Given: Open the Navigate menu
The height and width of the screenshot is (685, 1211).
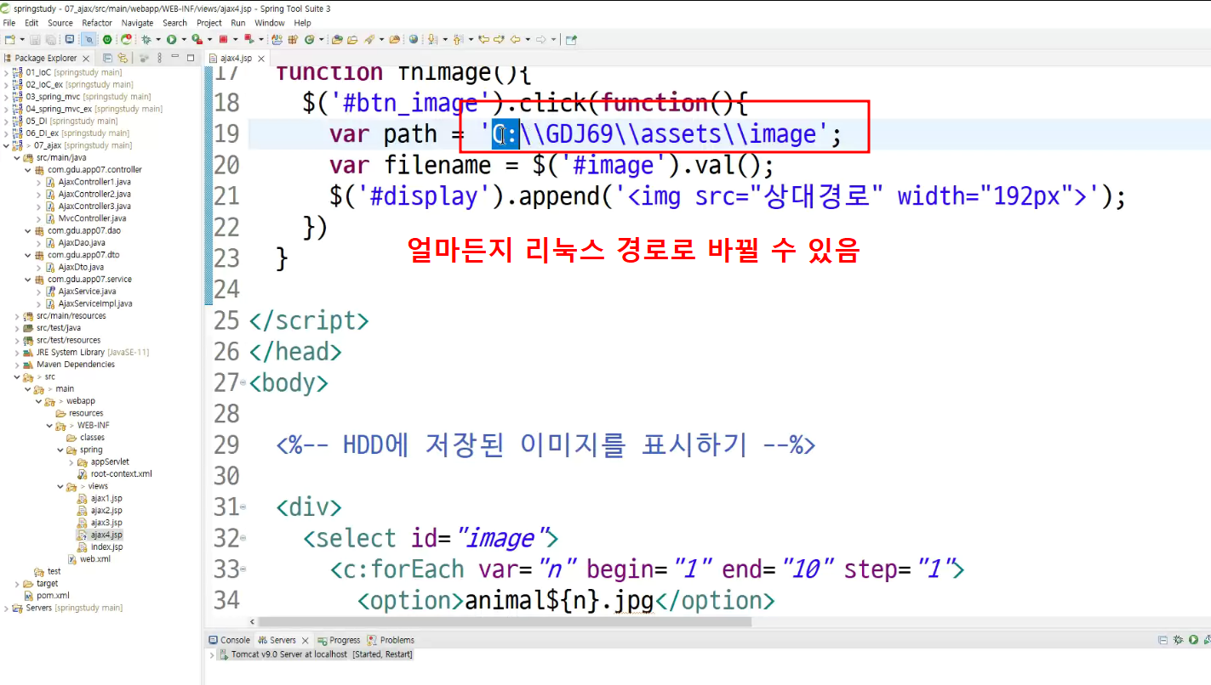Looking at the screenshot, I should 138,23.
